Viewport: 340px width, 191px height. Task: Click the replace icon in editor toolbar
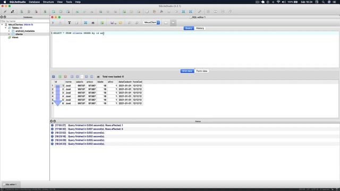pyautogui.click(x=137, y=23)
